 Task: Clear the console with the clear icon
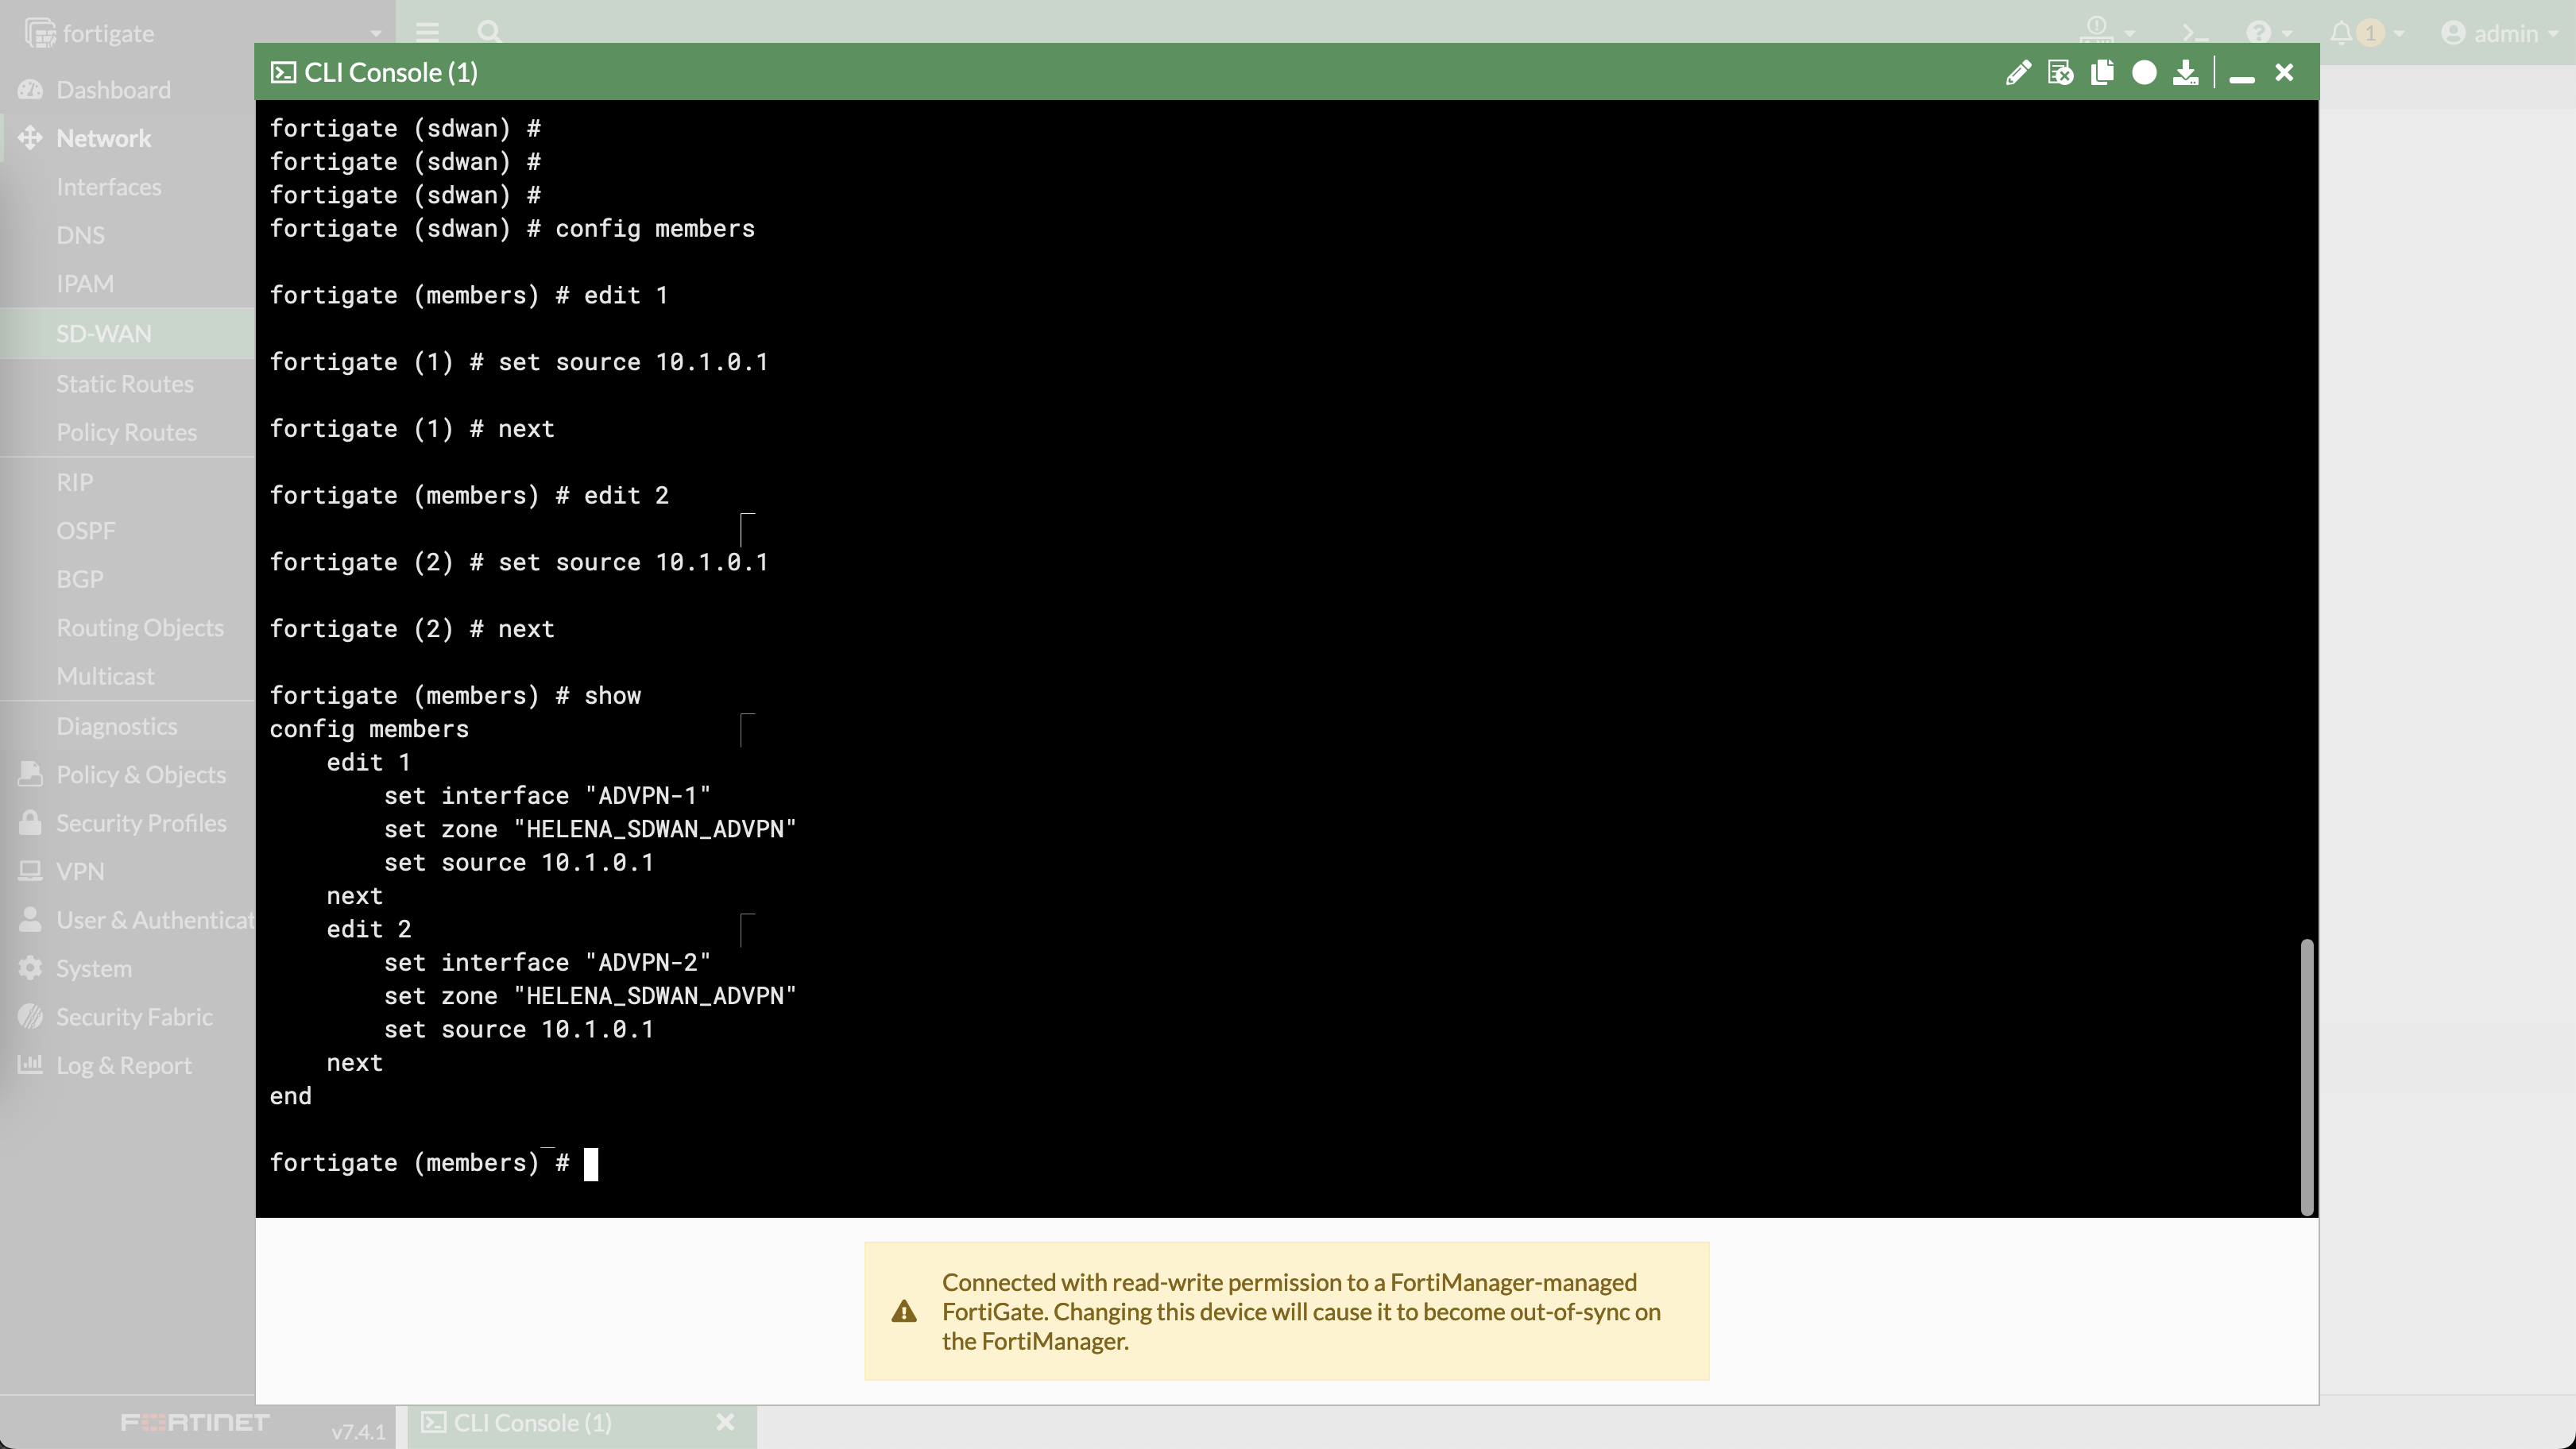click(2060, 72)
